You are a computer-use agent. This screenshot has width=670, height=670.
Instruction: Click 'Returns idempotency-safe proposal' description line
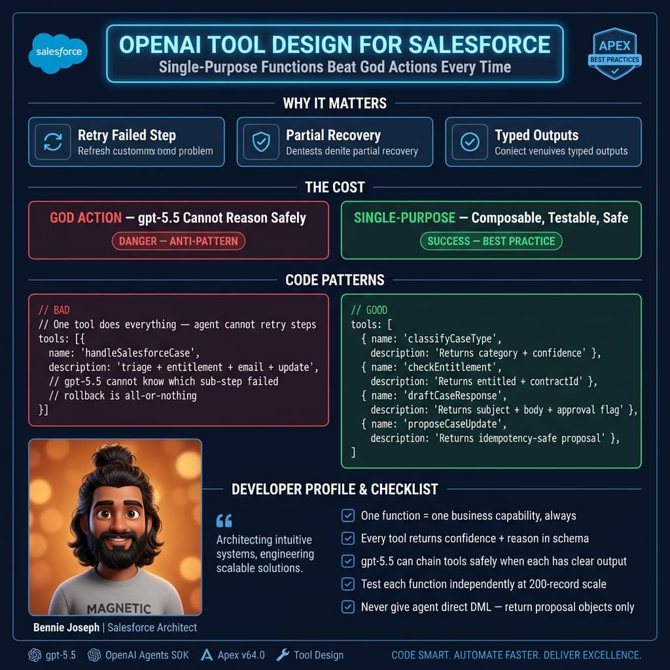(495, 438)
